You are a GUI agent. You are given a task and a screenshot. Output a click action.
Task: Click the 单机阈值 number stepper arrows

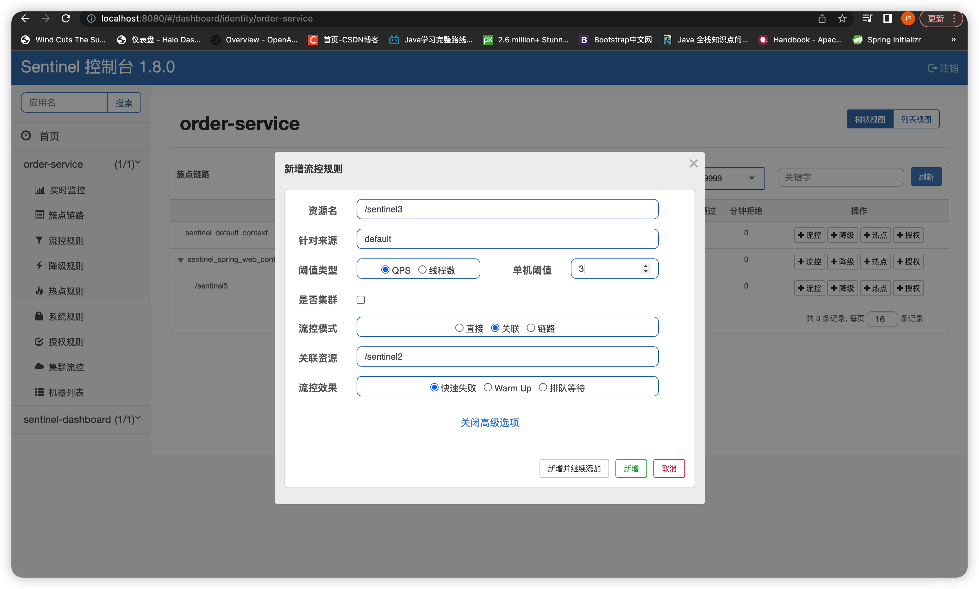(x=645, y=269)
